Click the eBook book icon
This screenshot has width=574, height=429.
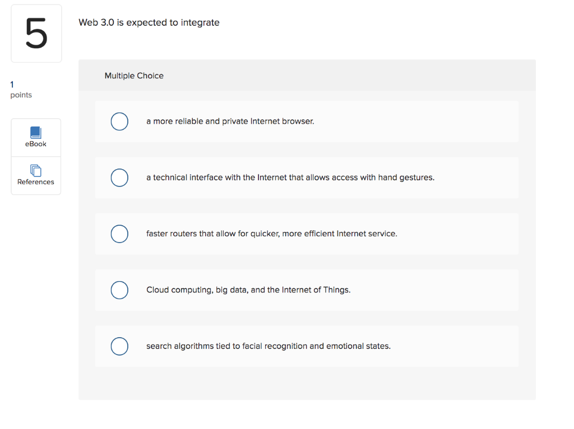coord(35,133)
